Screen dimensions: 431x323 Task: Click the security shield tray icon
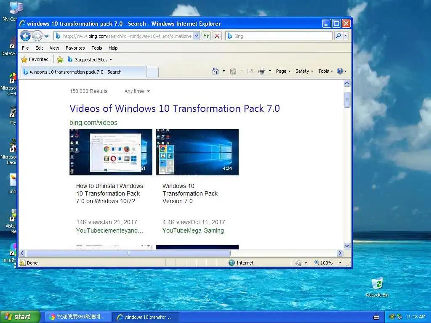click(x=392, y=317)
